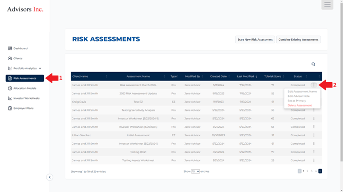Open actions menu for Investor Worksheet [5/21/2024]
The width and height of the screenshot is (343, 192).
click(314, 127)
